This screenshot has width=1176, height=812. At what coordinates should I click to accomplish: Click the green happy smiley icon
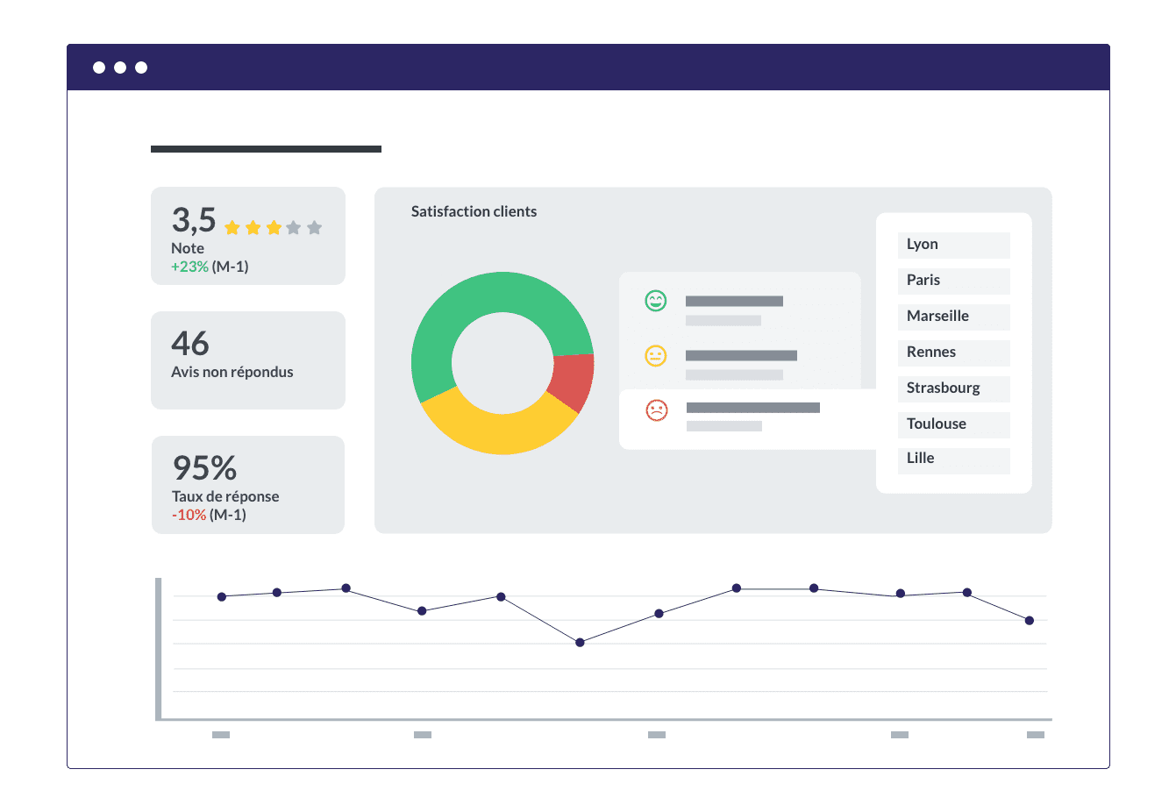pos(656,301)
